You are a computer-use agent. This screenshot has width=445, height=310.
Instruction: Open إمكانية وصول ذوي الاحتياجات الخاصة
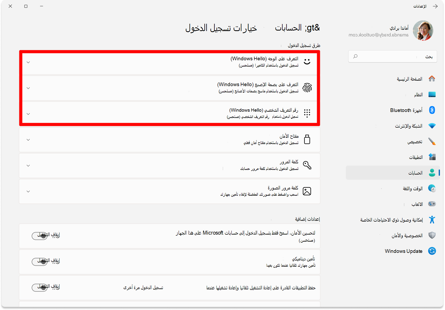(x=393, y=220)
